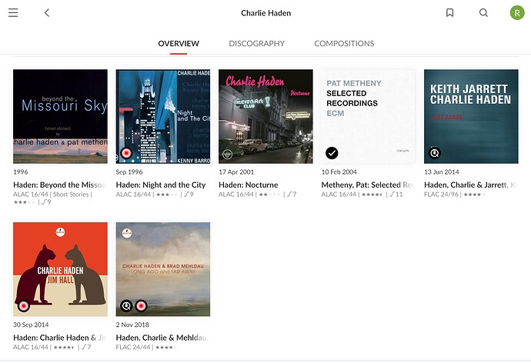This screenshot has width=531, height=363.
Task: Open the green R profile avatar
Action: point(517,13)
